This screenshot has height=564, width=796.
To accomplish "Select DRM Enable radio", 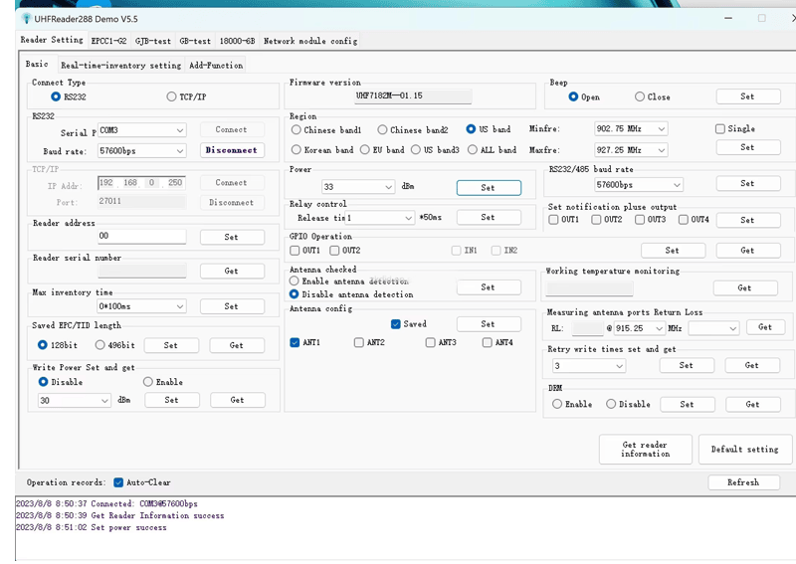I will pyautogui.click(x=572, y=404).
